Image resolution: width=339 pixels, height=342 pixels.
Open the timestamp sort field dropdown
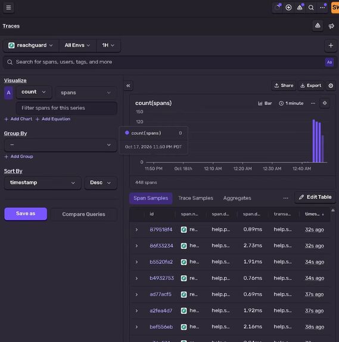[x=42, y=183]
